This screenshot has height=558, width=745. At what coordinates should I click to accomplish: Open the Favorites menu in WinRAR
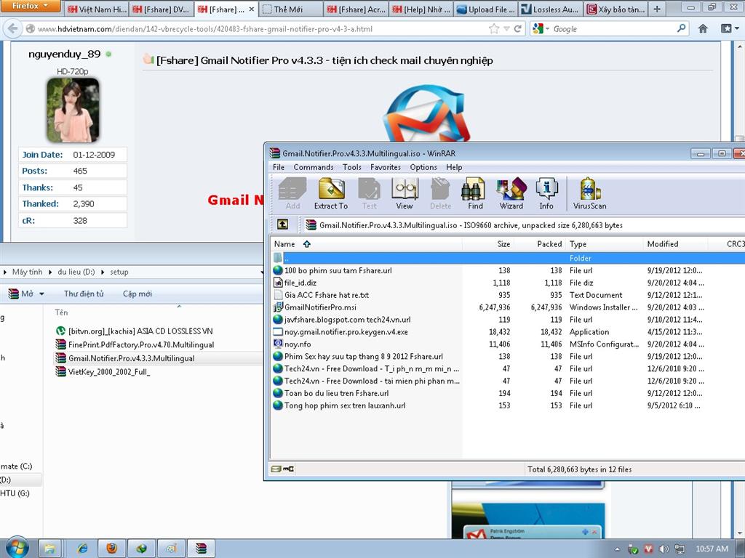click(386, 167)
